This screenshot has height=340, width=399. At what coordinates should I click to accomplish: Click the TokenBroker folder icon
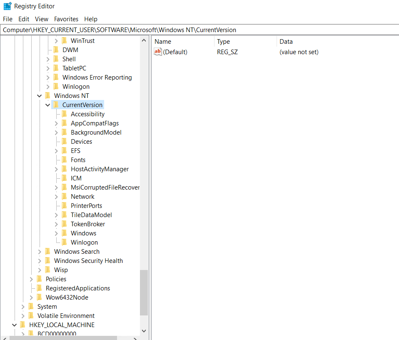point(65,224)
